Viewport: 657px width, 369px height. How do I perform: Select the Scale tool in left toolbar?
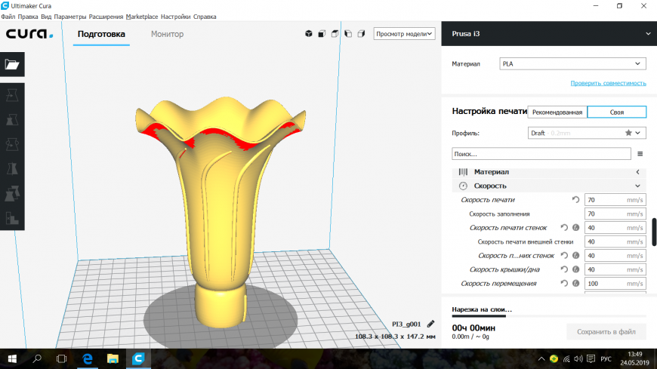(x=12, y=120)
